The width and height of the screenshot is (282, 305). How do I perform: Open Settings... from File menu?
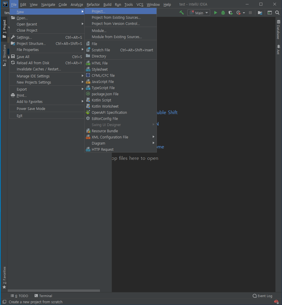tap(47, 37)
